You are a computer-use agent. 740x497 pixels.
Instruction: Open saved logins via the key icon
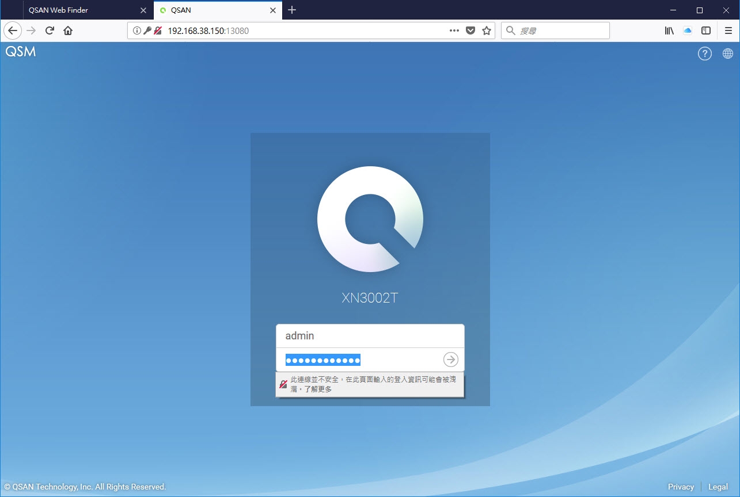click(147, 30)
